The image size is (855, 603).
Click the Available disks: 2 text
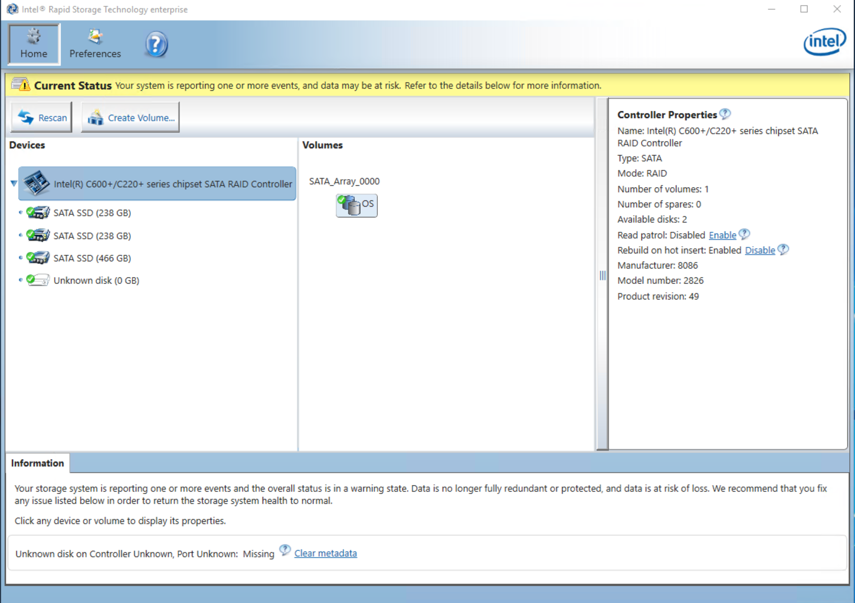[x=652, y=219]
